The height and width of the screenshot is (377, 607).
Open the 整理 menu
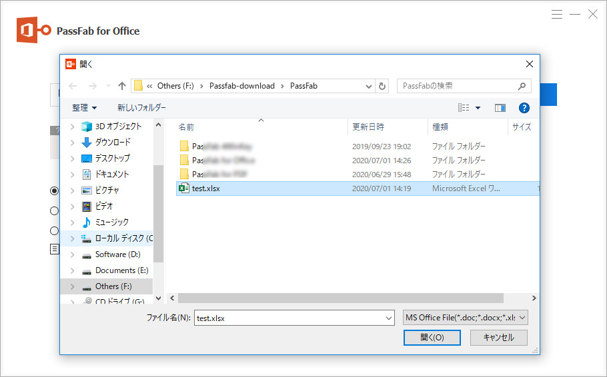click(x=84, y=108)
